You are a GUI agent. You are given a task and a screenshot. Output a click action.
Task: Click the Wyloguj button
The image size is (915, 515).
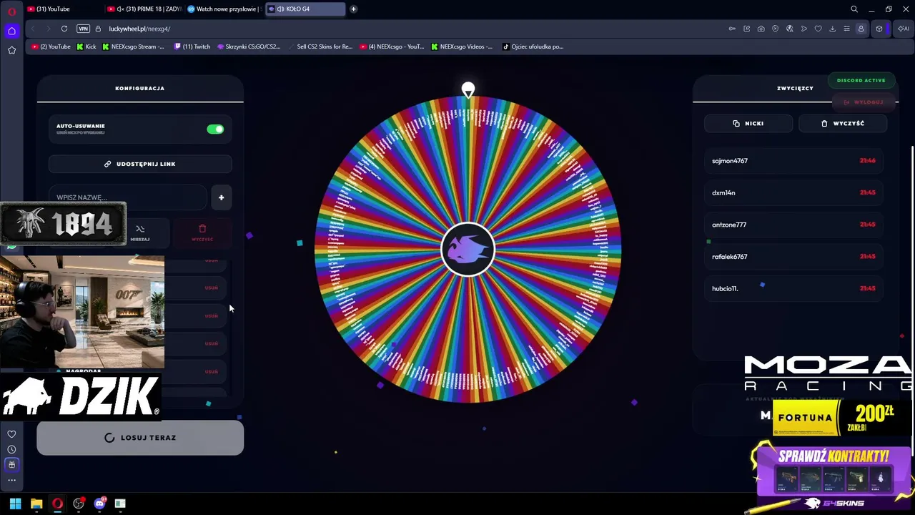(x=864, y=102)
